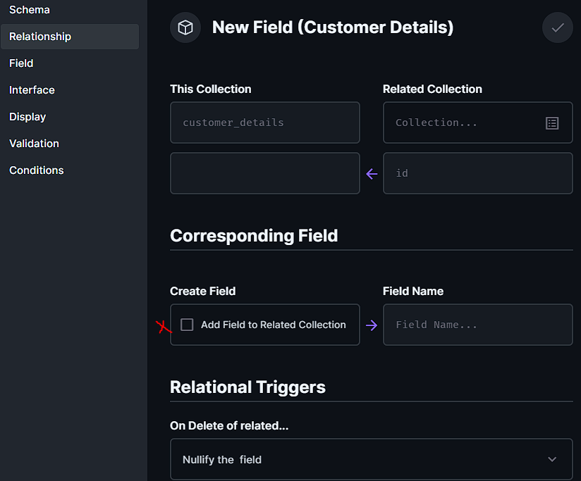The height and width of the screenshot is (481, 581).
Task: Select the Conditions tab
Action: 37,170
